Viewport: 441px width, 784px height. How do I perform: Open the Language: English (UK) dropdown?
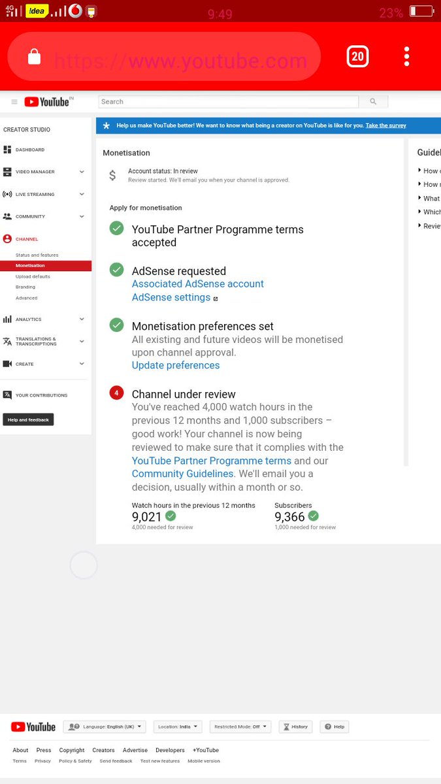105,727
